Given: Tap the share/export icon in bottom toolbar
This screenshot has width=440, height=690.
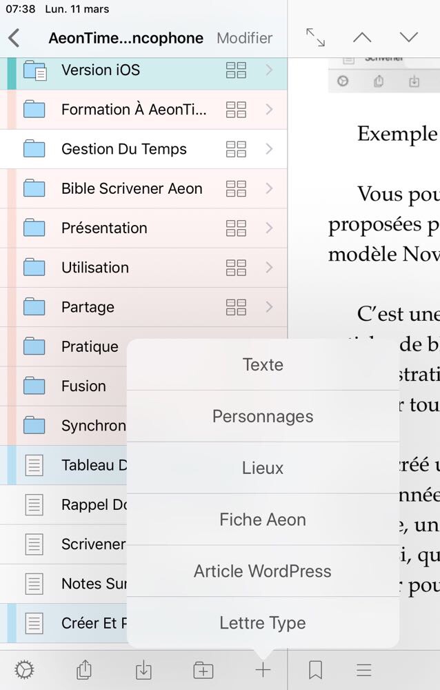Looking at the screenshot, I should coord(84,669).
